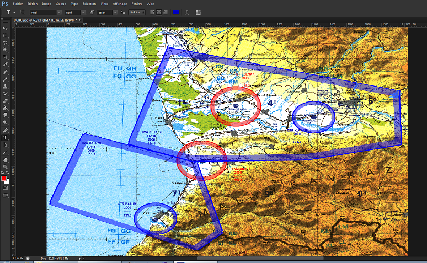The height and width of the screenshot is (263, 427).
Task: Select the Paint Bucket tool
Action: click(x=5, y=109)
